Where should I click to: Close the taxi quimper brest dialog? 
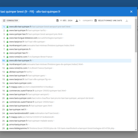pyautogui.click(x=131, y=12)
